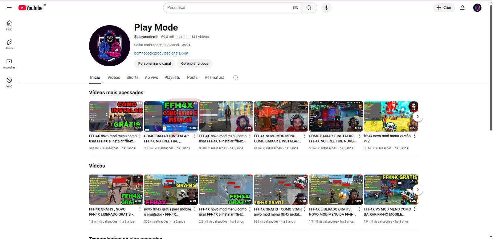Click the 'Vídeos mais acessados' heading

tap(116, 93)
